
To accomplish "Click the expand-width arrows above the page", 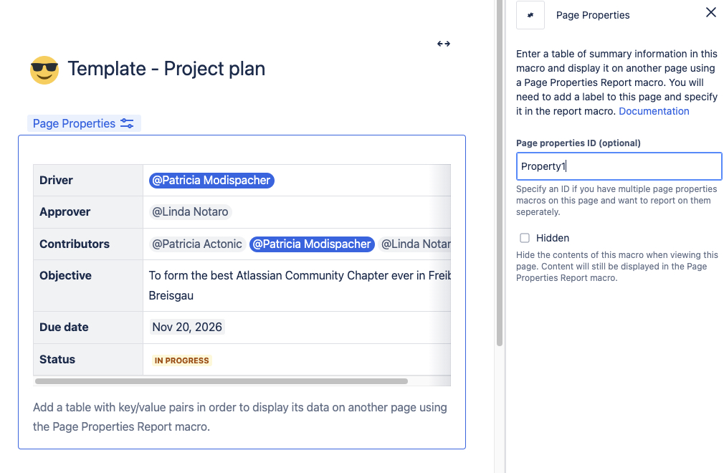I will [x=443, y=43].
